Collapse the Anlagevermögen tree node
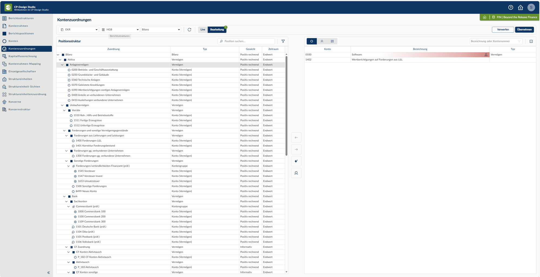Screen dimensions: 540x277 (x=62, y=65)
